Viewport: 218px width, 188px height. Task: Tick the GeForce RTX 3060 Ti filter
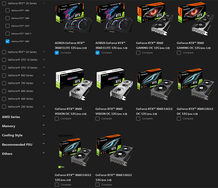(7, 34)
